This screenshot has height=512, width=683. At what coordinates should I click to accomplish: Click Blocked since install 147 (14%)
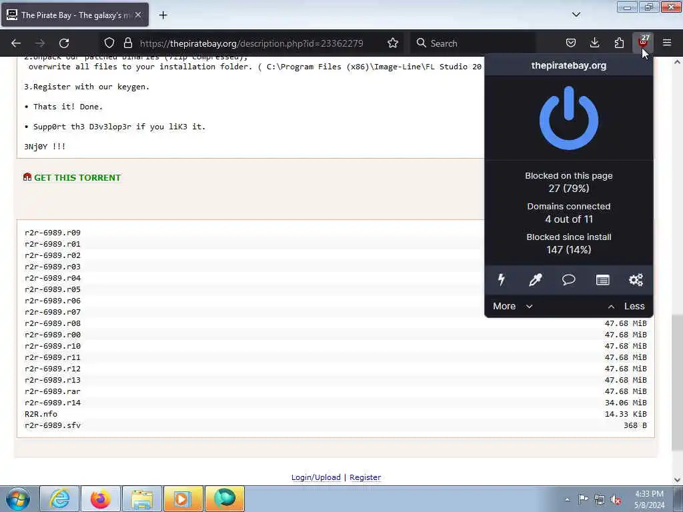[x=568, y=243]
